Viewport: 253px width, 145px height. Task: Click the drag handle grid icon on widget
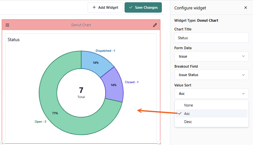(7, 25)
